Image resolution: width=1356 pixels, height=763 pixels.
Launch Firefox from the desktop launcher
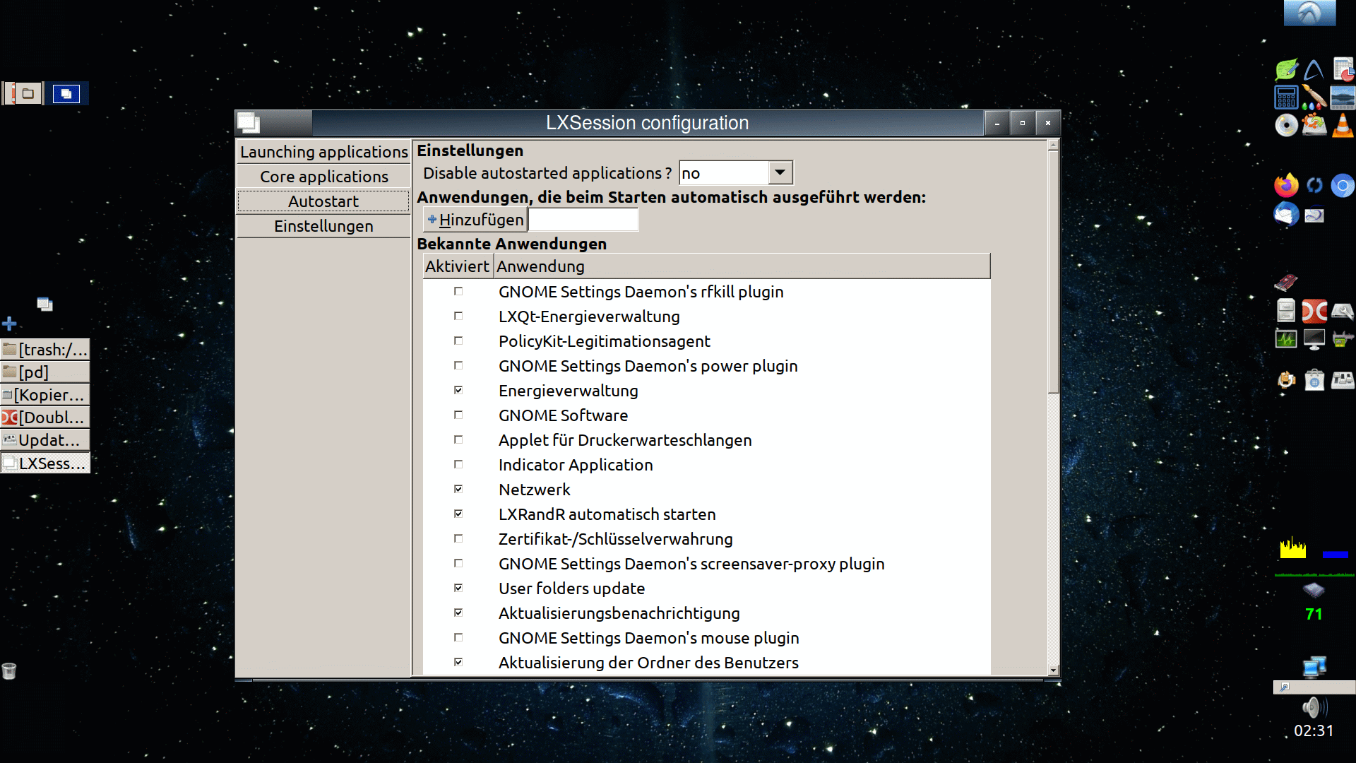point(1286,186)
